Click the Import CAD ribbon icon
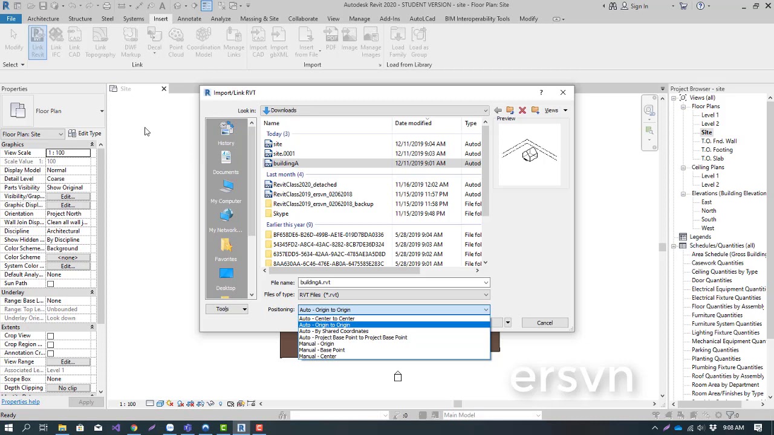The height and width of the screenshot is (435, 774). (258, 42)
